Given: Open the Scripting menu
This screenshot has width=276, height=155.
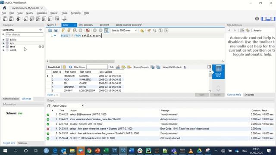Looking at the screenshot, I should point(75,13).
